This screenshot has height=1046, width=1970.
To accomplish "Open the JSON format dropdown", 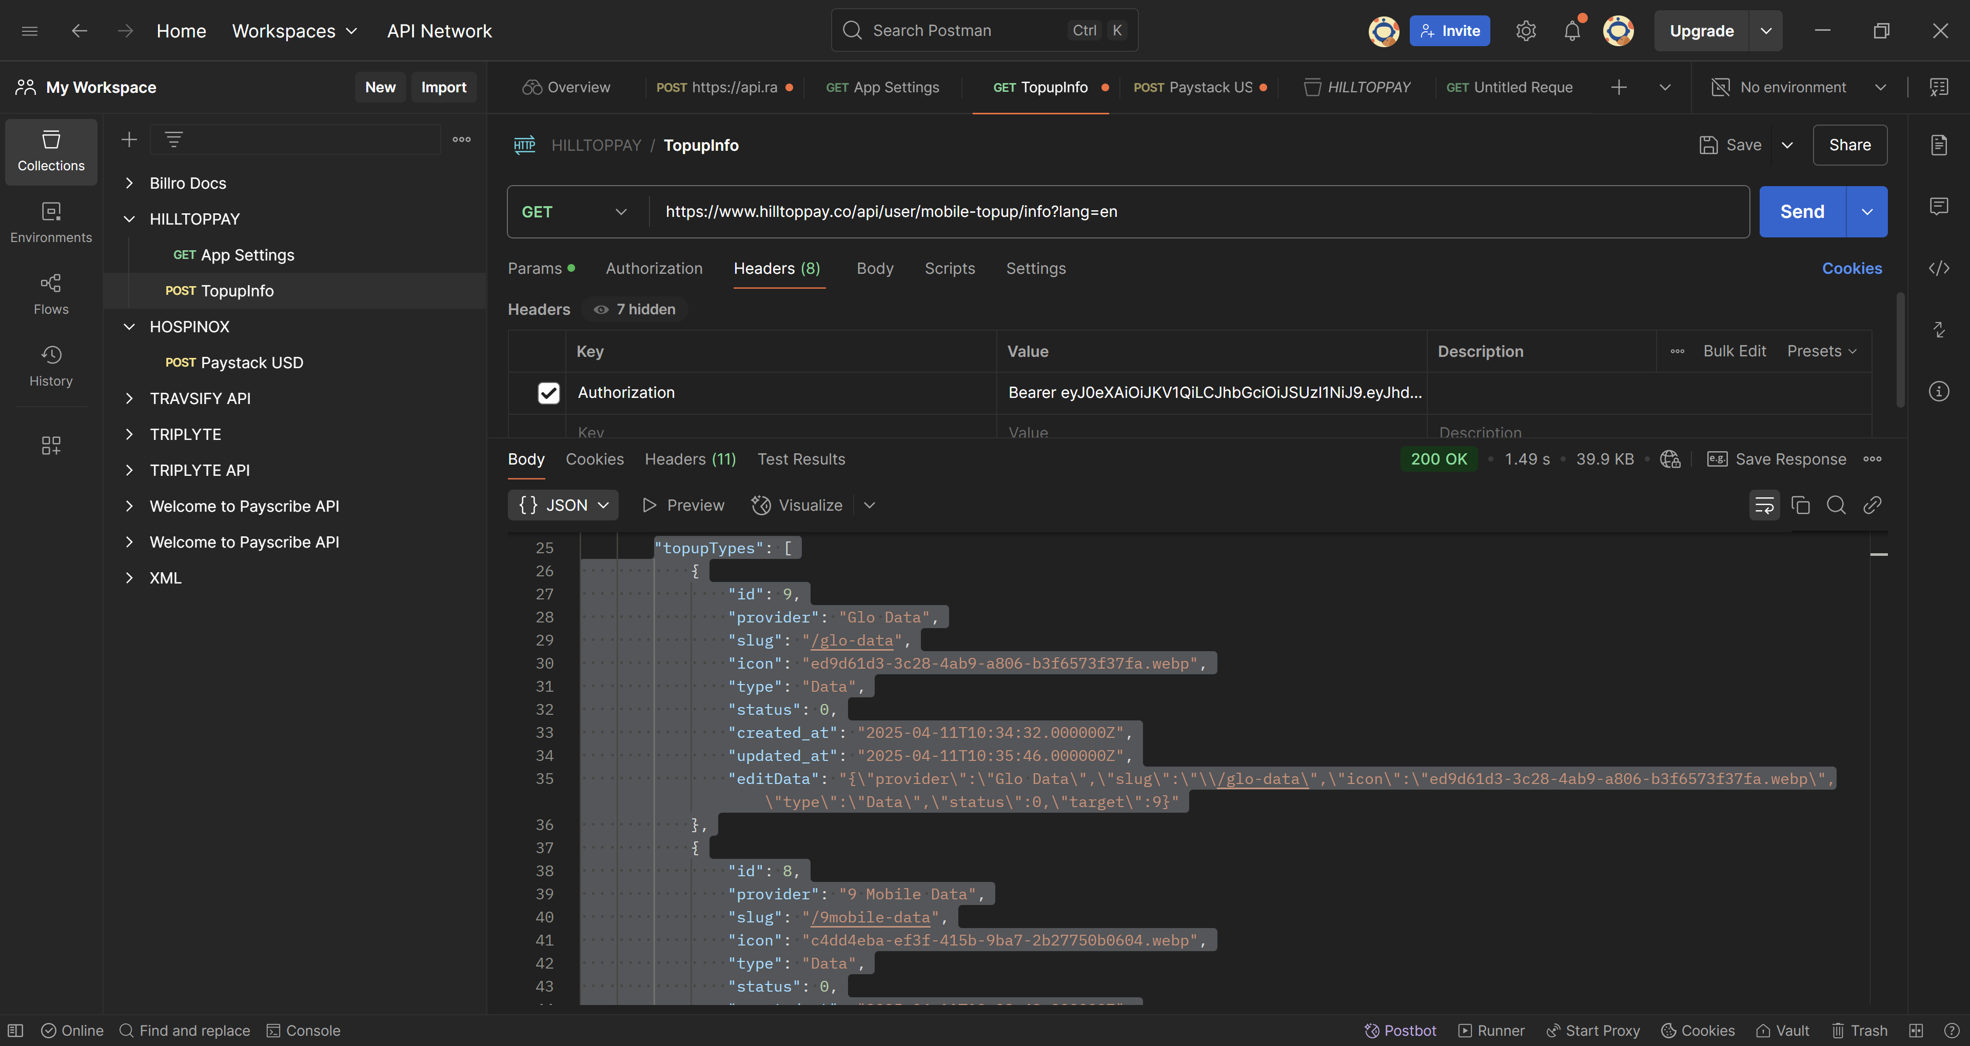I will point(563,506).
